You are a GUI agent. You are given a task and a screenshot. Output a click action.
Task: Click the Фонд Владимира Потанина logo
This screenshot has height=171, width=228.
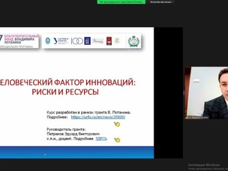(19, 41)
